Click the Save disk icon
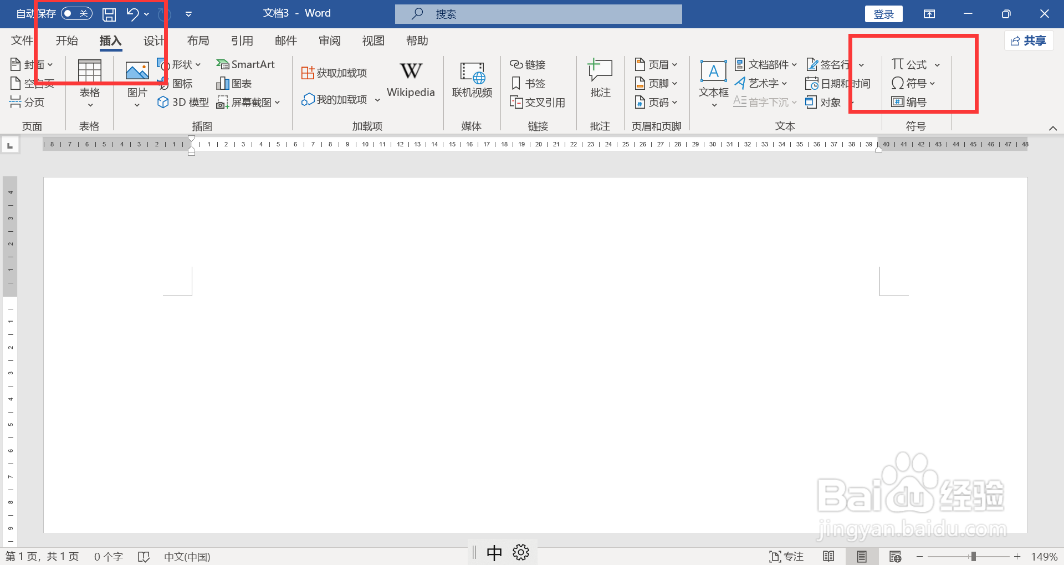The image size is (1064, 565). pos(109,14)
